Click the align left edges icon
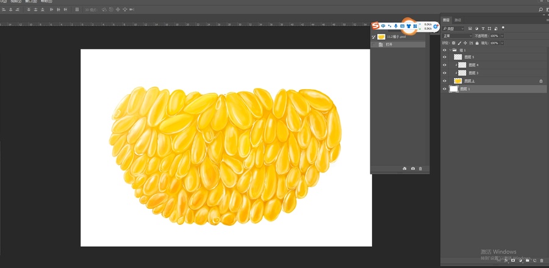The height and width of the screenshot is (268, 549). point(4,9)
